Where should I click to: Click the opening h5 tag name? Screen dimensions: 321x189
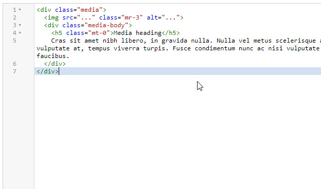59,33
